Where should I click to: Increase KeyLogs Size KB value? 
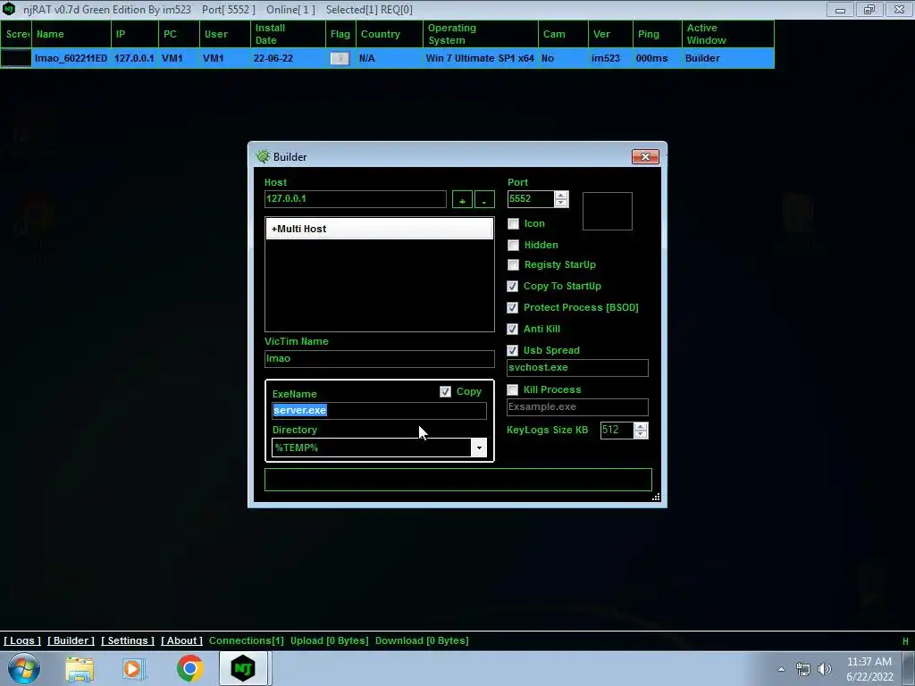[641, 426]
